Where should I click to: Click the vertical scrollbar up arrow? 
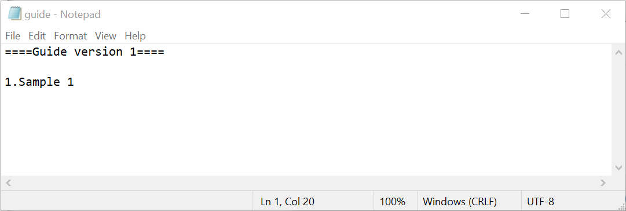click(618, 52)
